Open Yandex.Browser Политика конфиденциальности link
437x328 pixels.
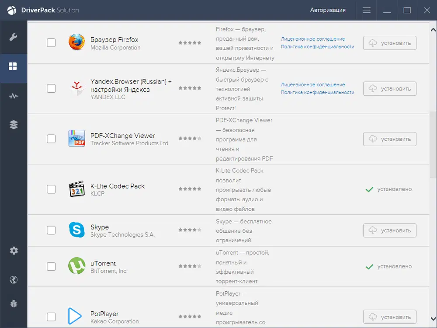pos(317,92)
